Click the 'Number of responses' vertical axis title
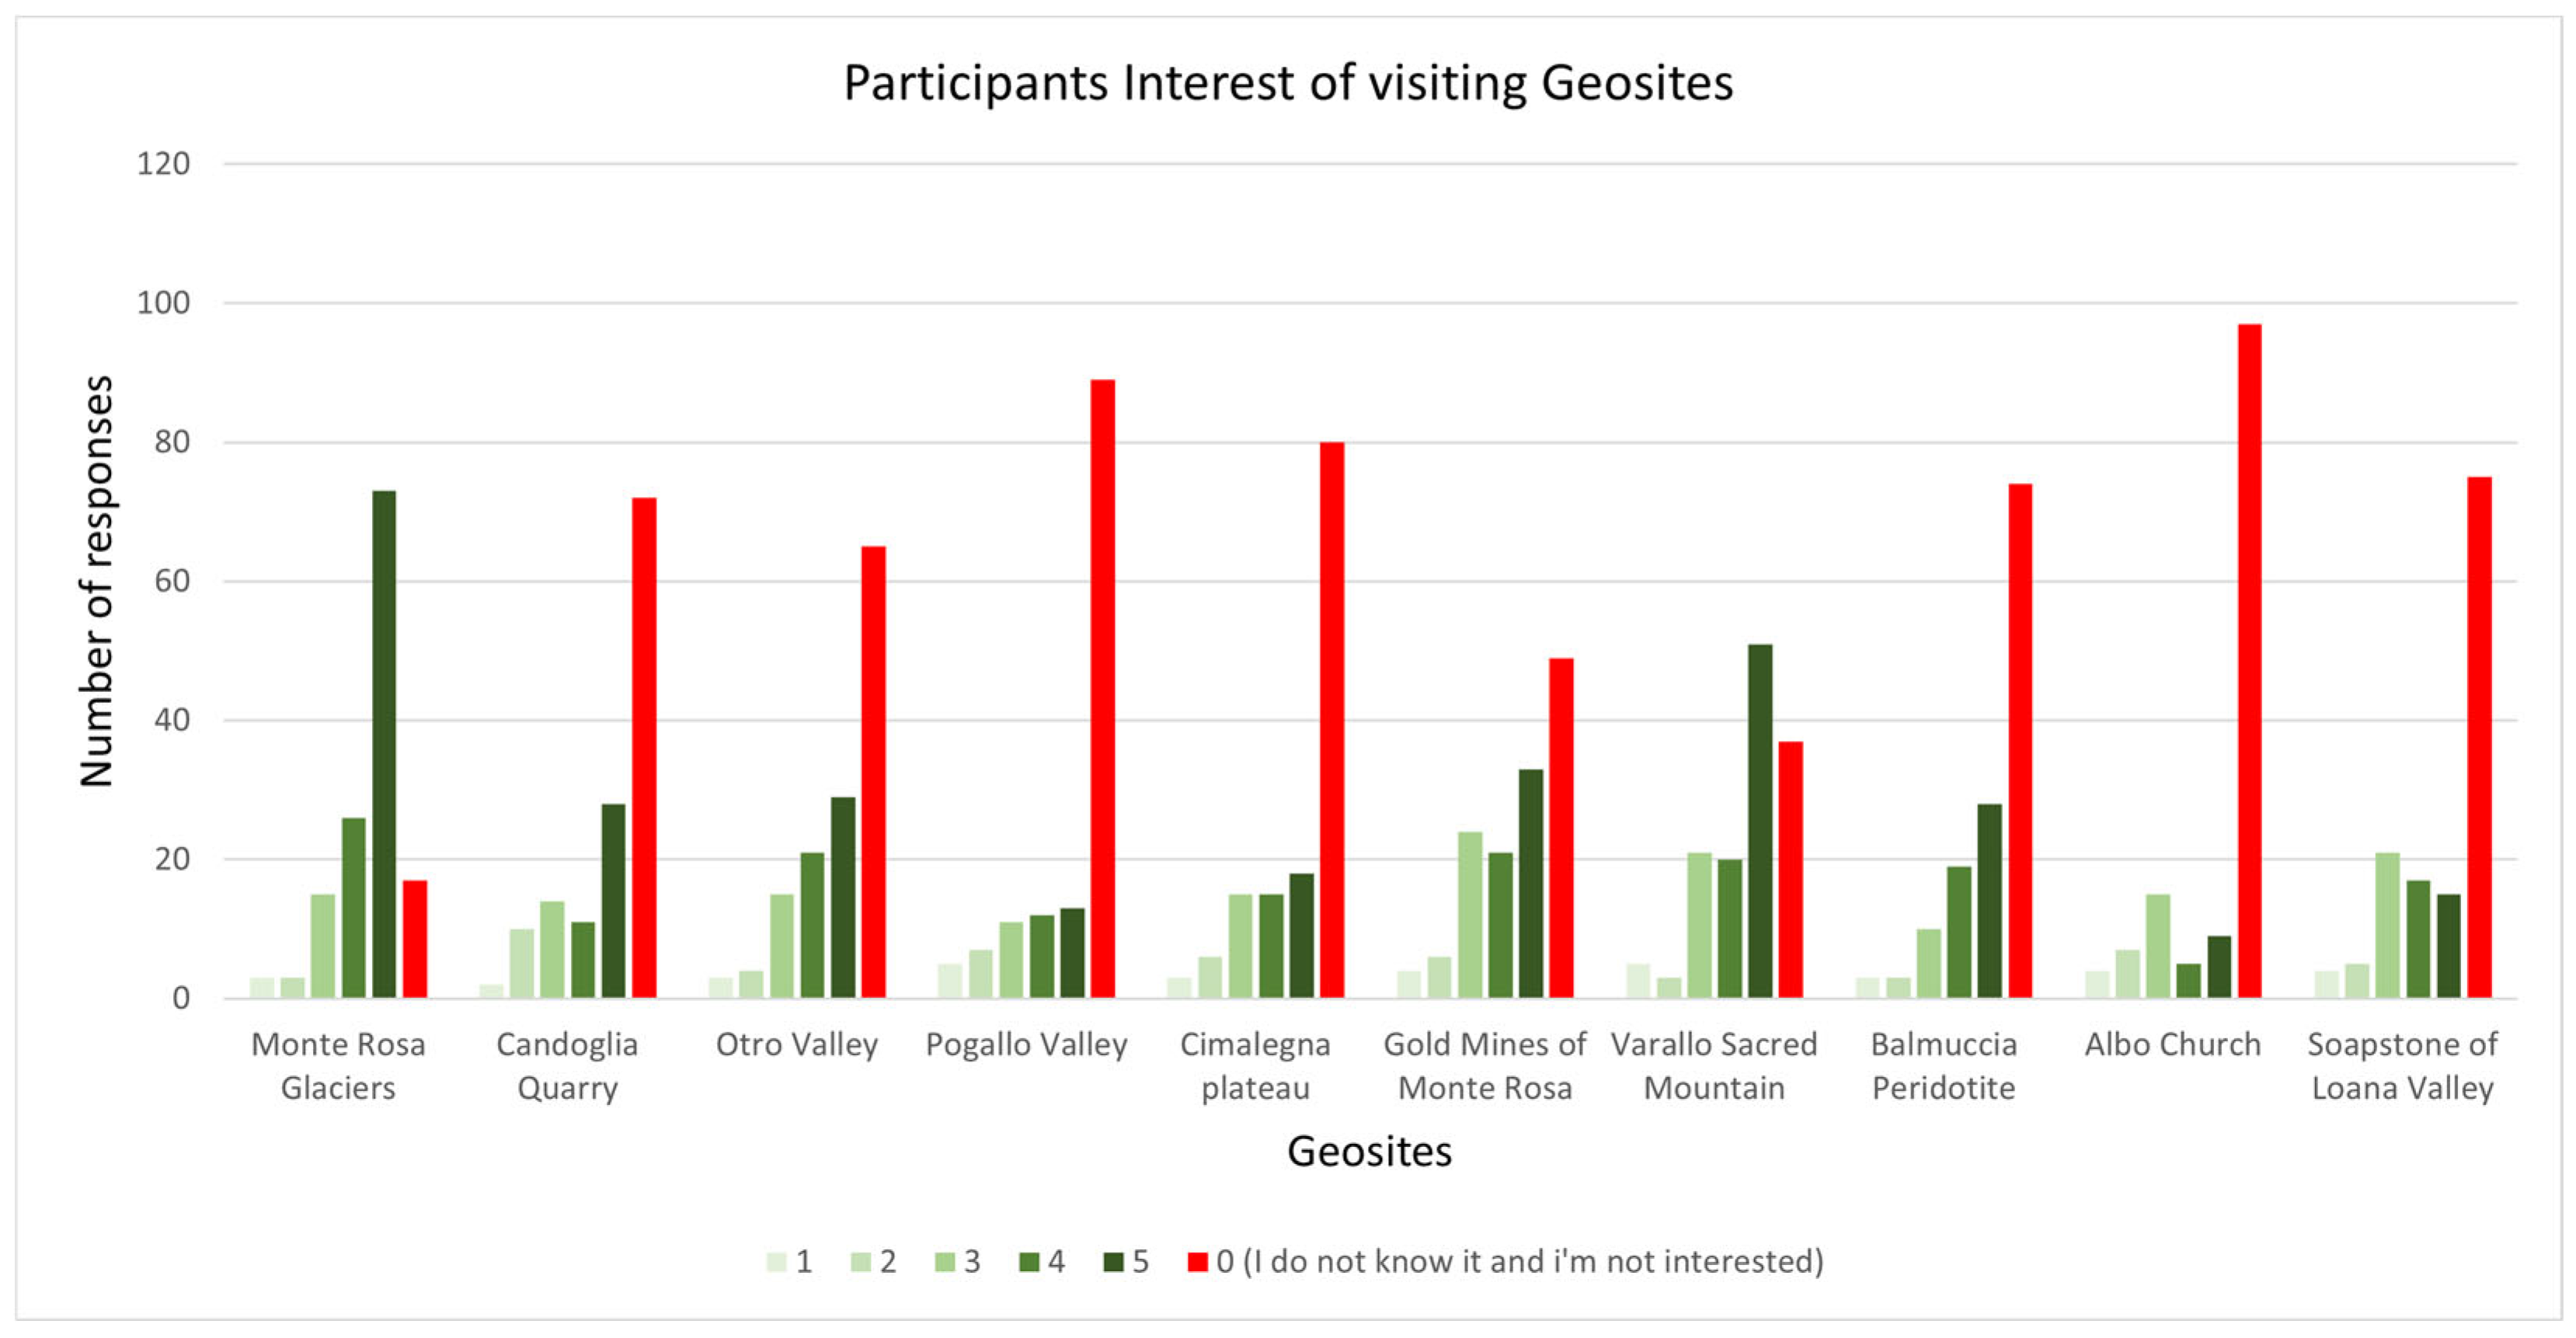Screen dimensions: 2576x1338 coord(97,581)
